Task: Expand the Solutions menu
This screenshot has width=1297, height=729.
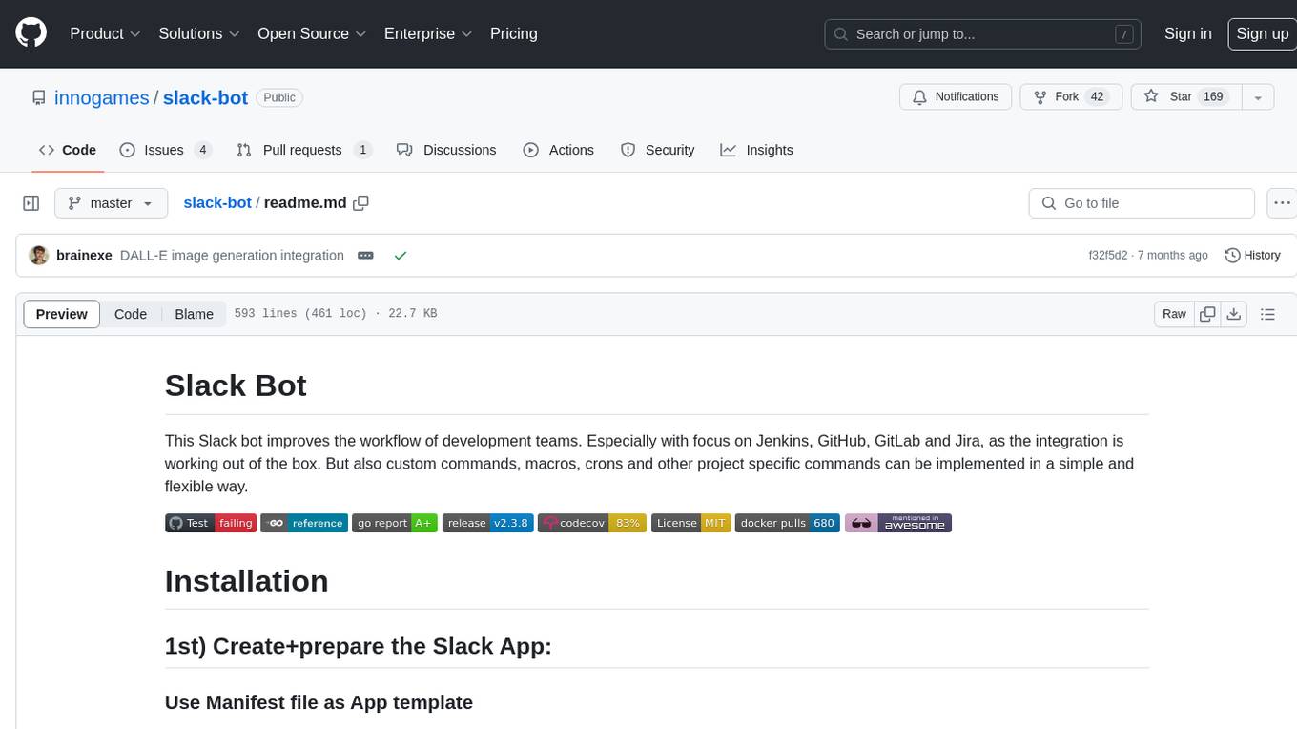Action: (x=199, y=33)
